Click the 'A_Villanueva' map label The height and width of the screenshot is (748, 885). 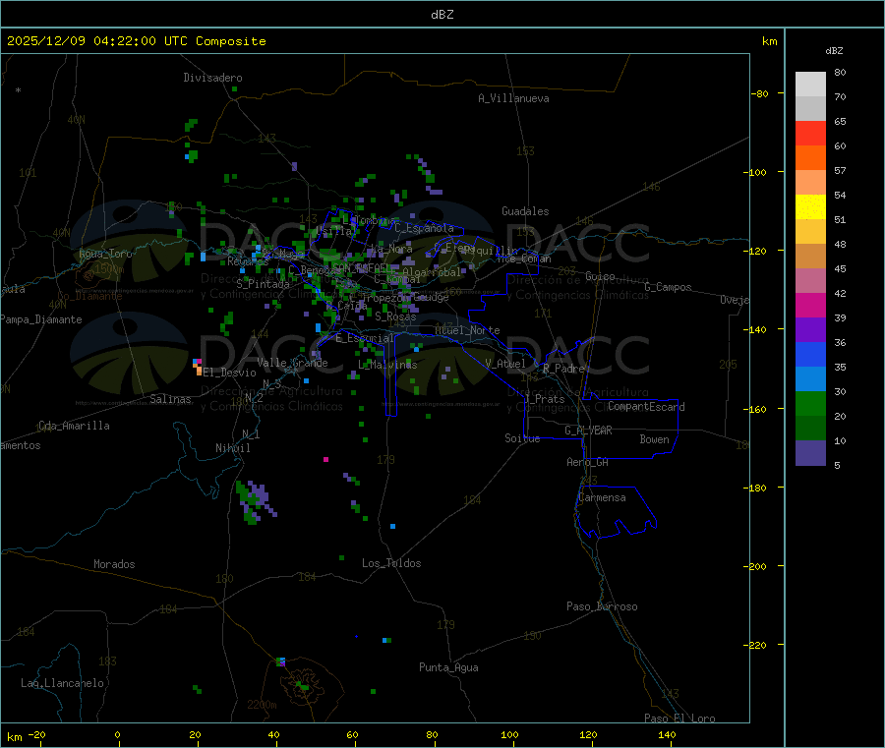(513, 98)
